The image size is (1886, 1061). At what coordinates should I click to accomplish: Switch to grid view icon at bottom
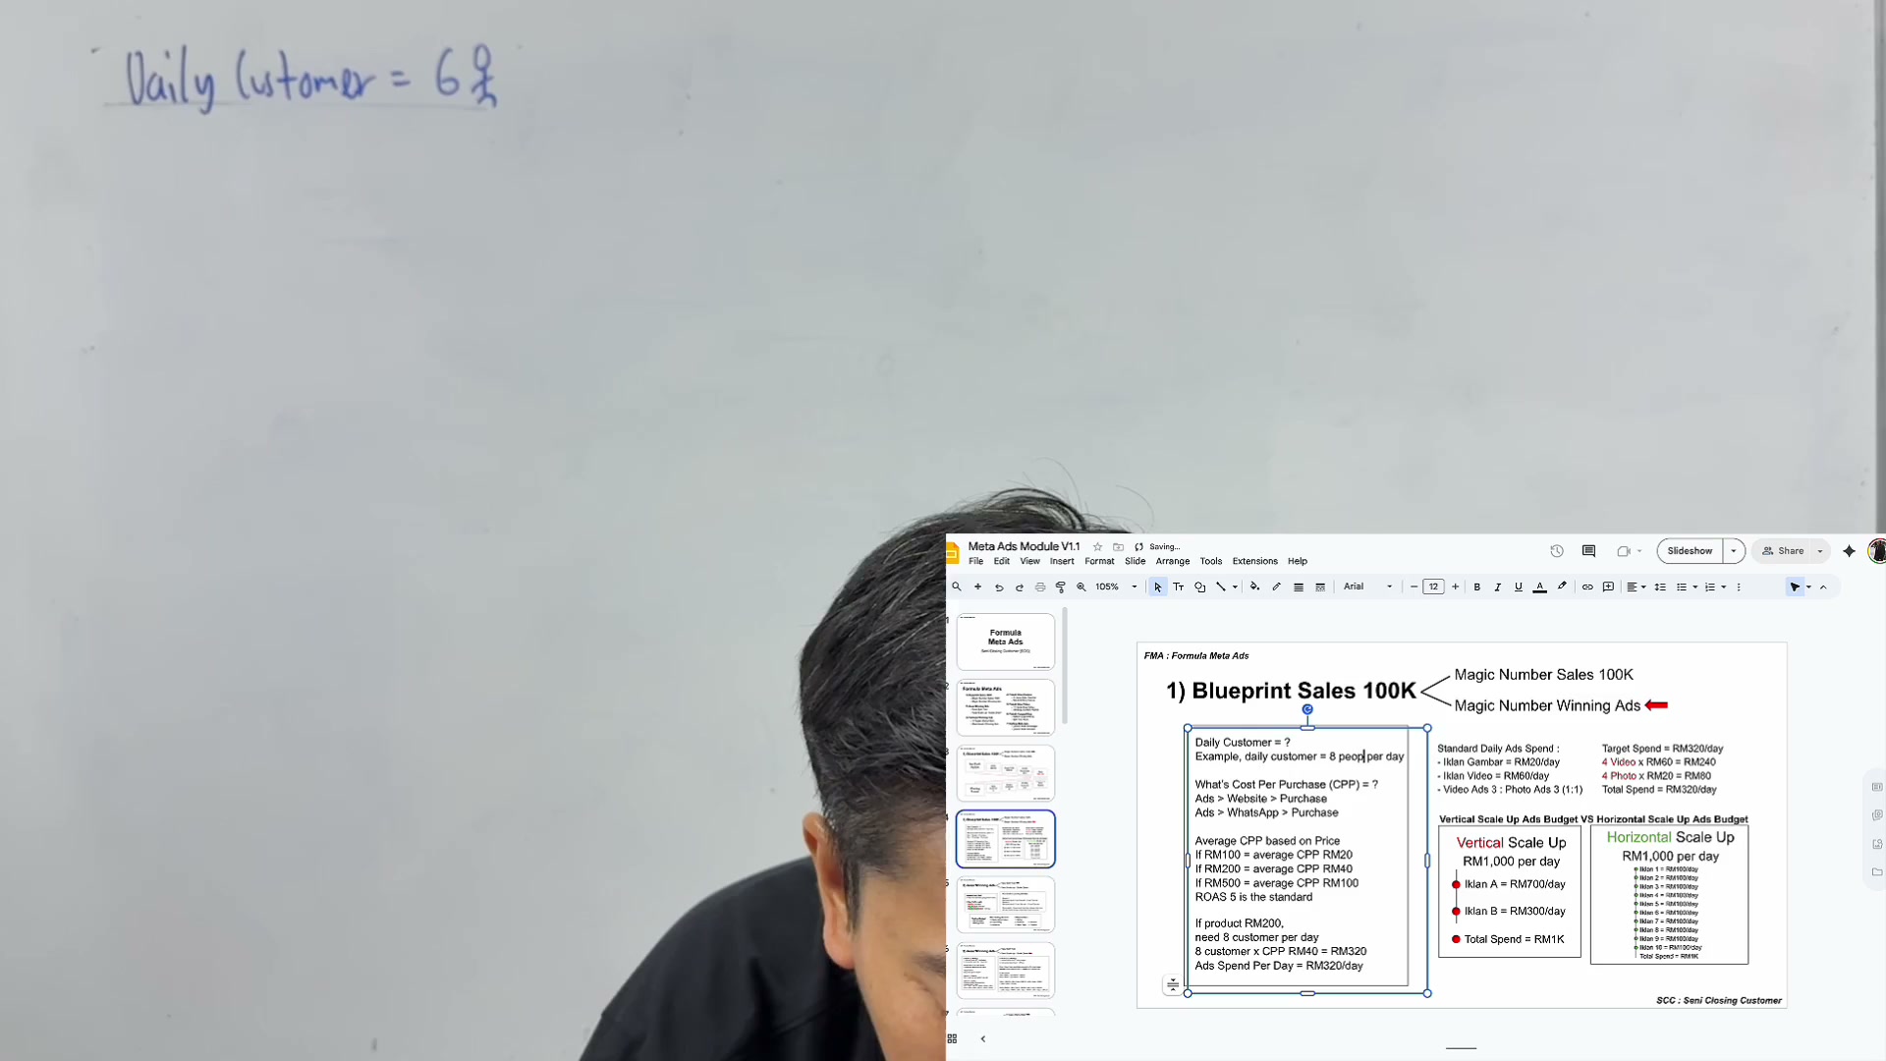coord(952,1038)
